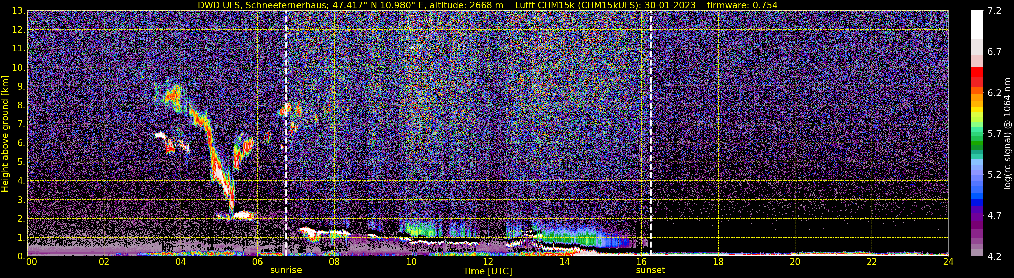The width and height of the screenshot is (1014, 278).
Task: Click the time axis tick '18'
Action: 718,262
